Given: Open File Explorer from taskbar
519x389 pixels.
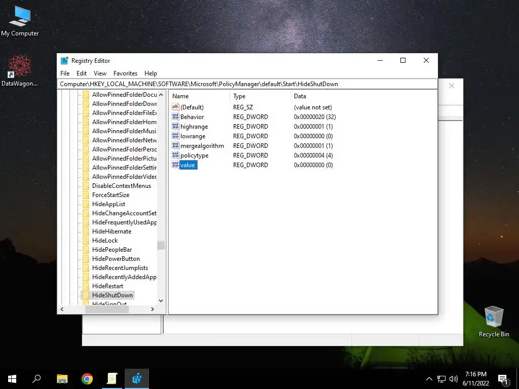Looking at the screenshot, I should click(62, 379).
